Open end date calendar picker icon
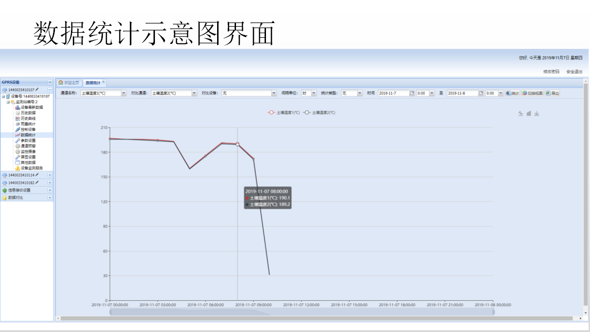Viewport: 590px width, 332px height. [481, 93]
